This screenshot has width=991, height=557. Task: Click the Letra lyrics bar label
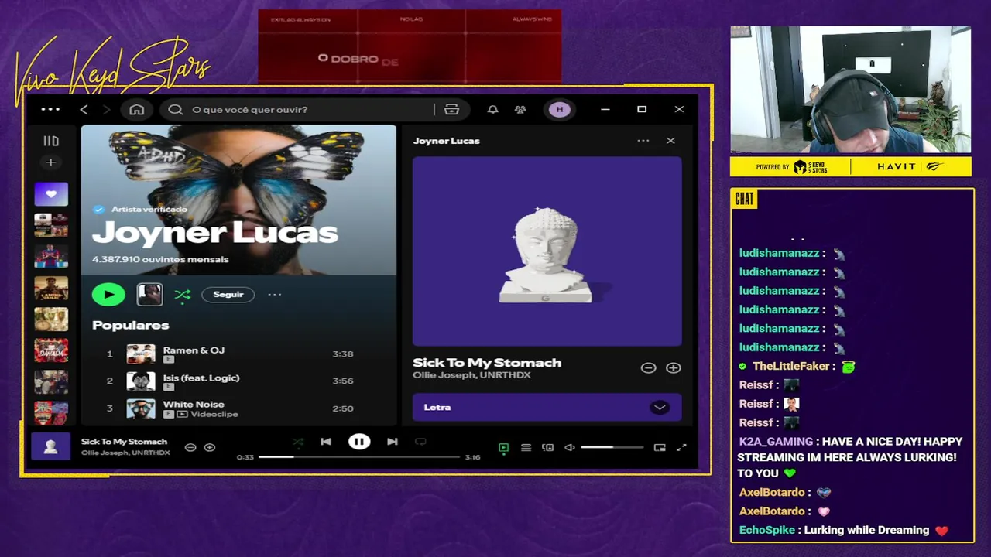[x=437, y=408]
